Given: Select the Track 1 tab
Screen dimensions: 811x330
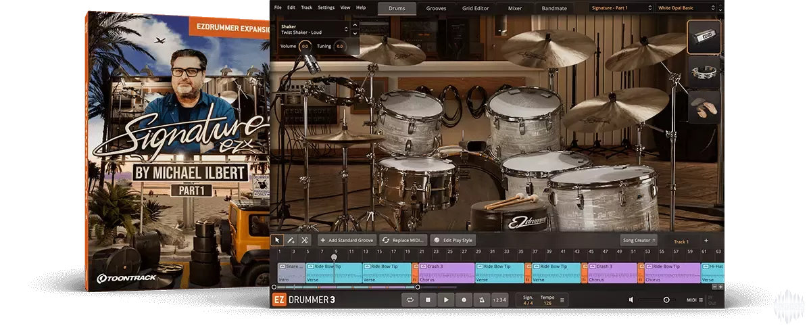Looking at the screenshot, I should [x=681, y=241].
